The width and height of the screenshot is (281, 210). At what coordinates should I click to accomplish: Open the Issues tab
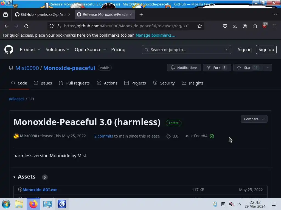43,83
